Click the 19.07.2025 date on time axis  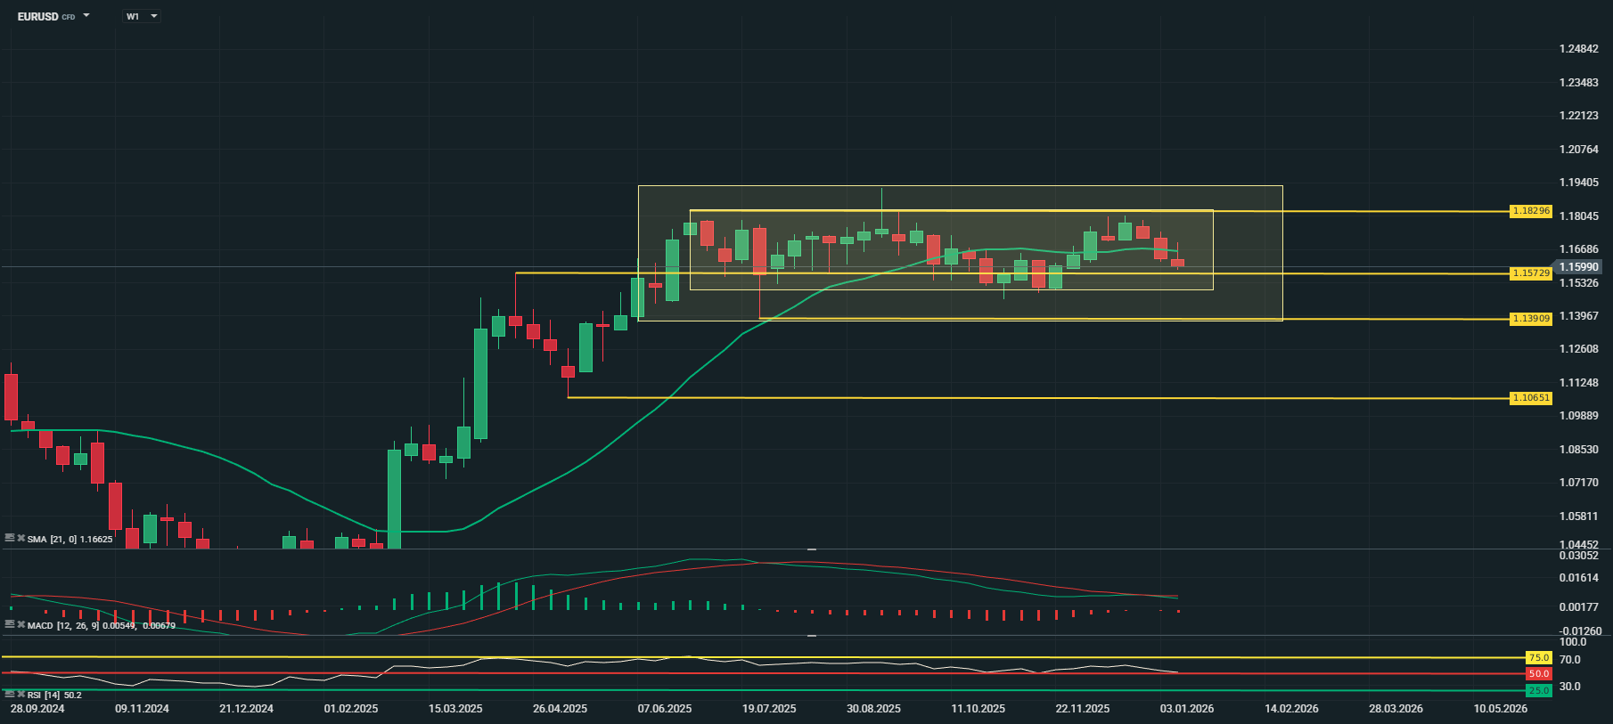769,709
